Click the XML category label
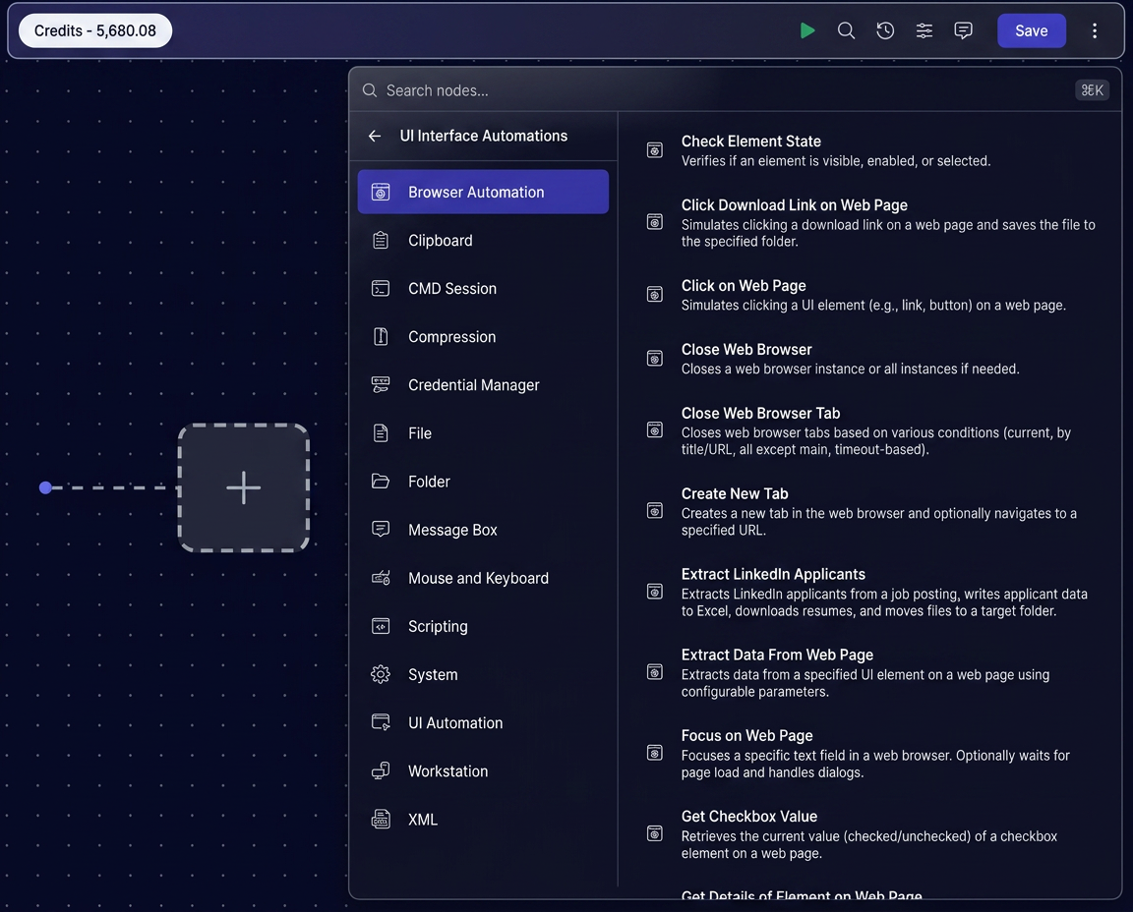This screenshot has width=1133, height=912. 423,820
